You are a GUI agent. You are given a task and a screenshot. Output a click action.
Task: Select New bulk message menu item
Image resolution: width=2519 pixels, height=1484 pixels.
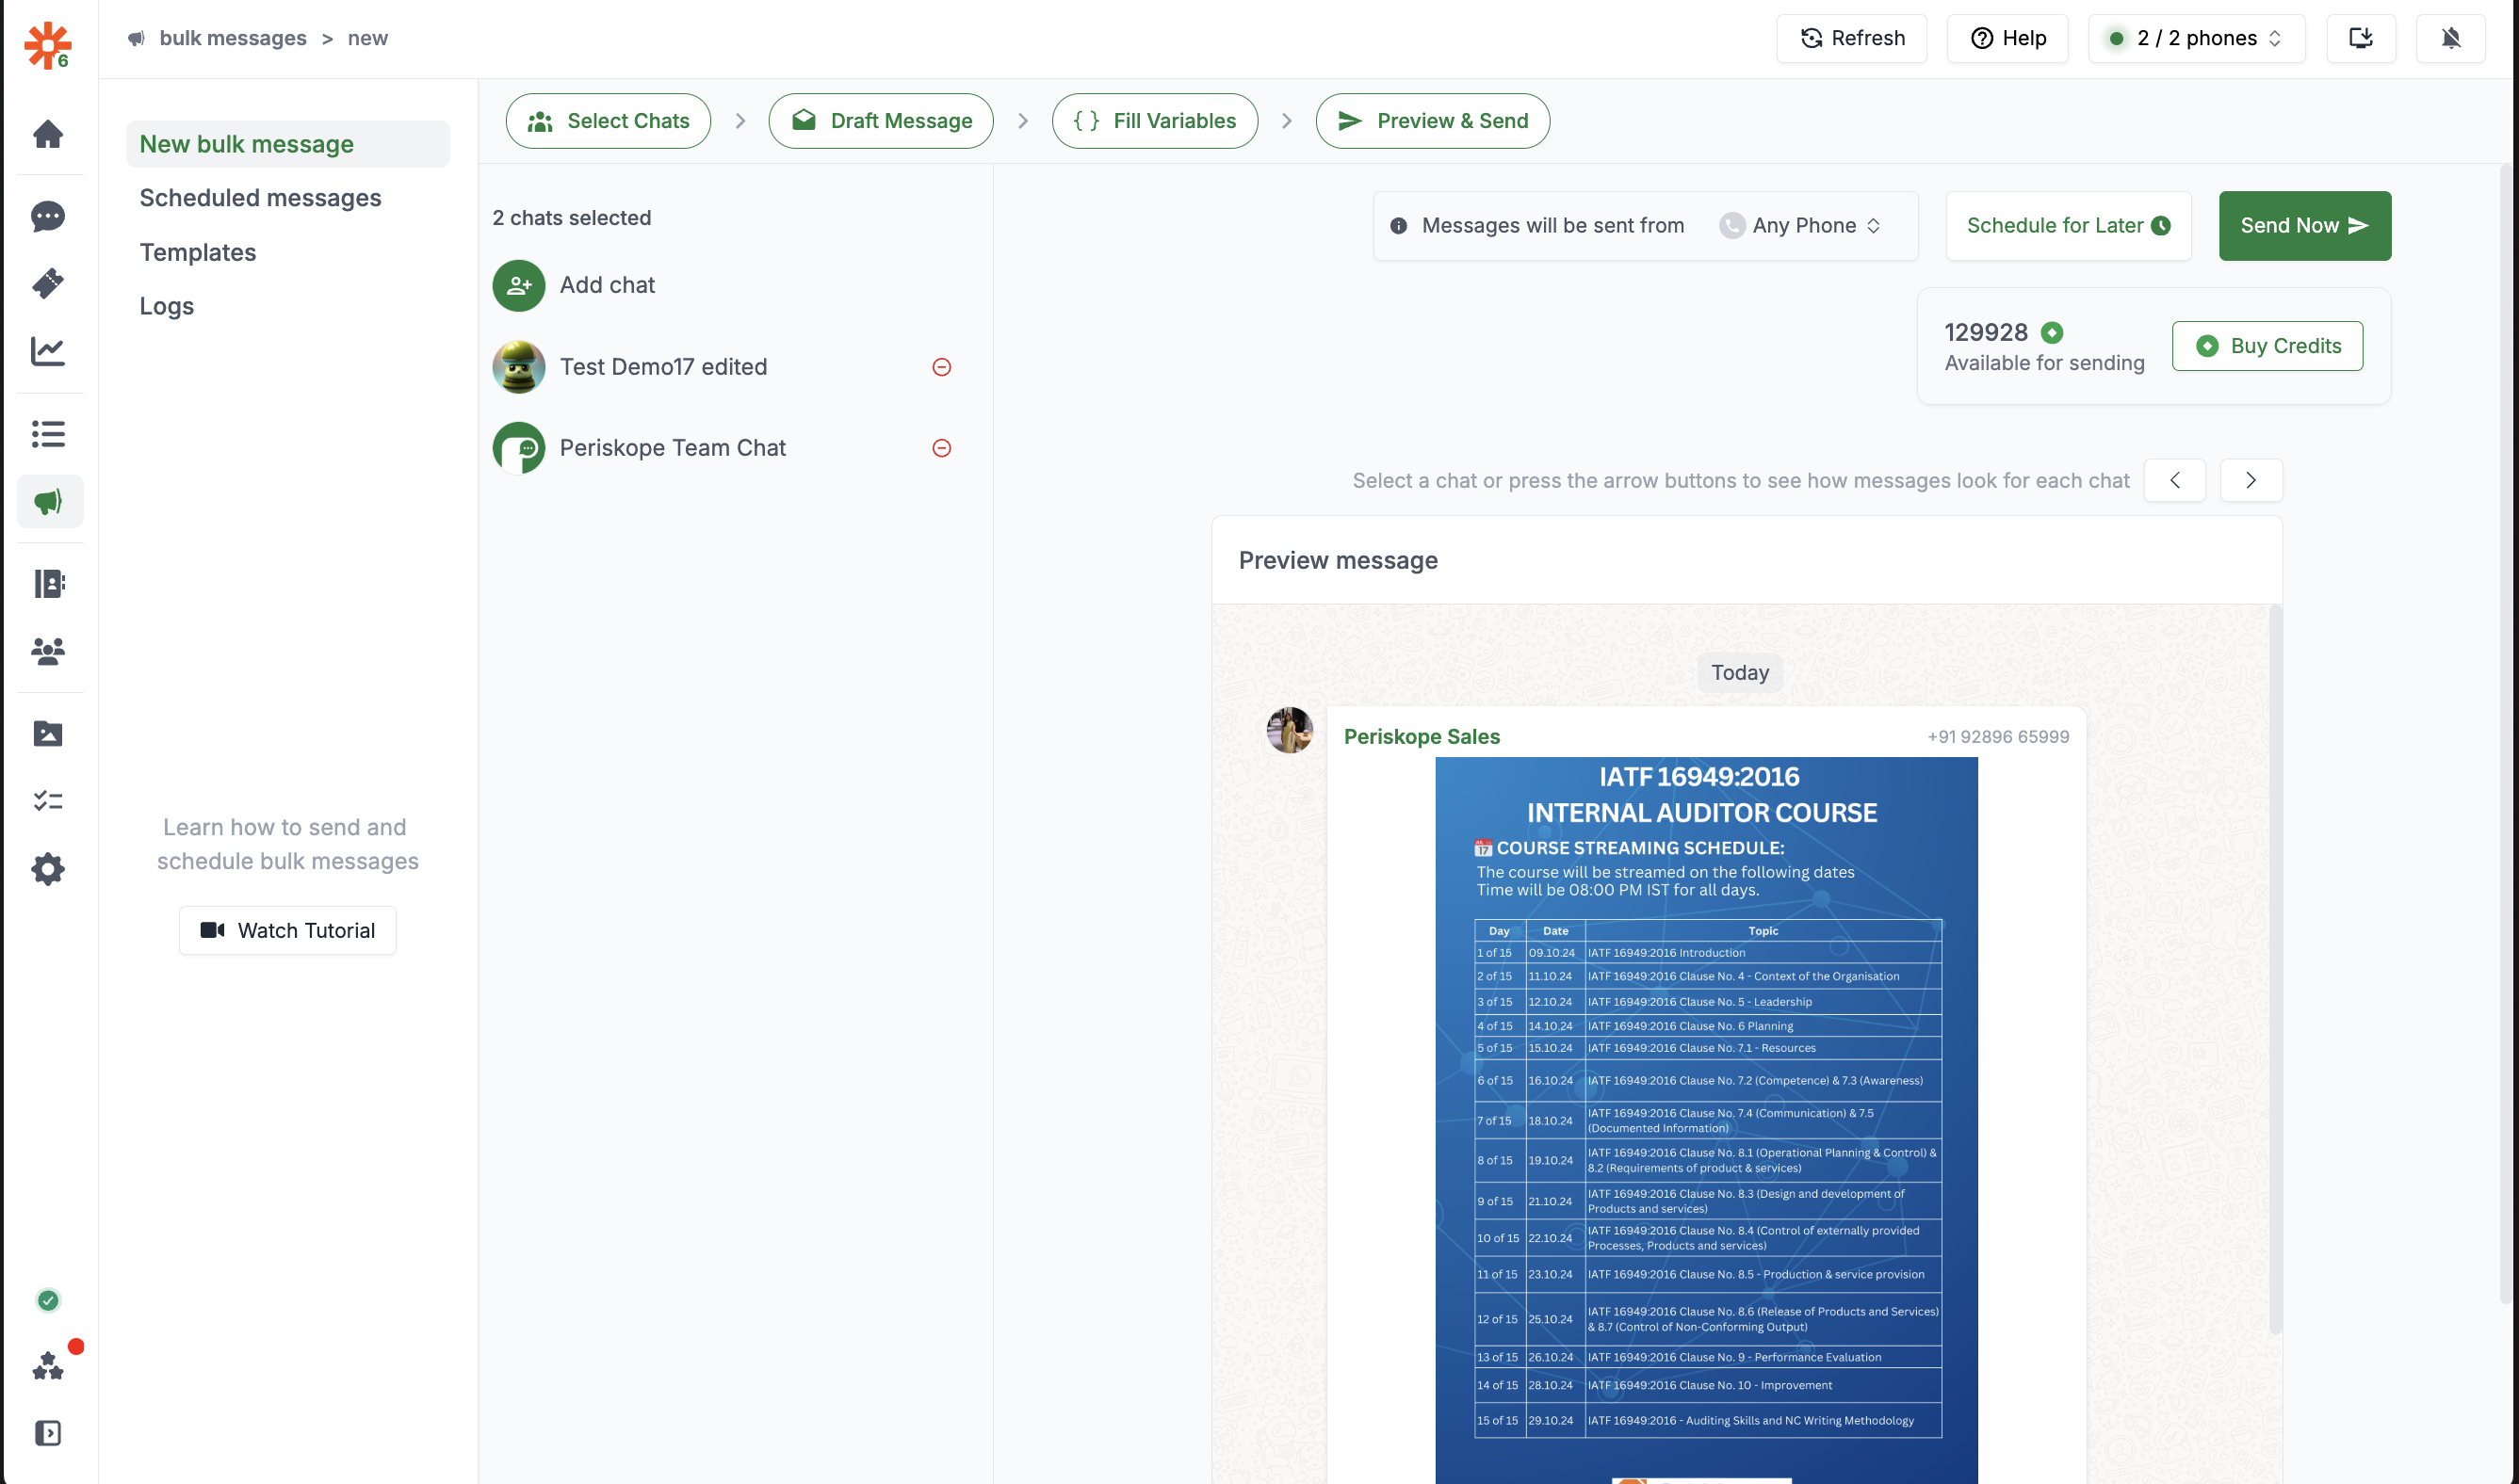(x=288, y=144)
